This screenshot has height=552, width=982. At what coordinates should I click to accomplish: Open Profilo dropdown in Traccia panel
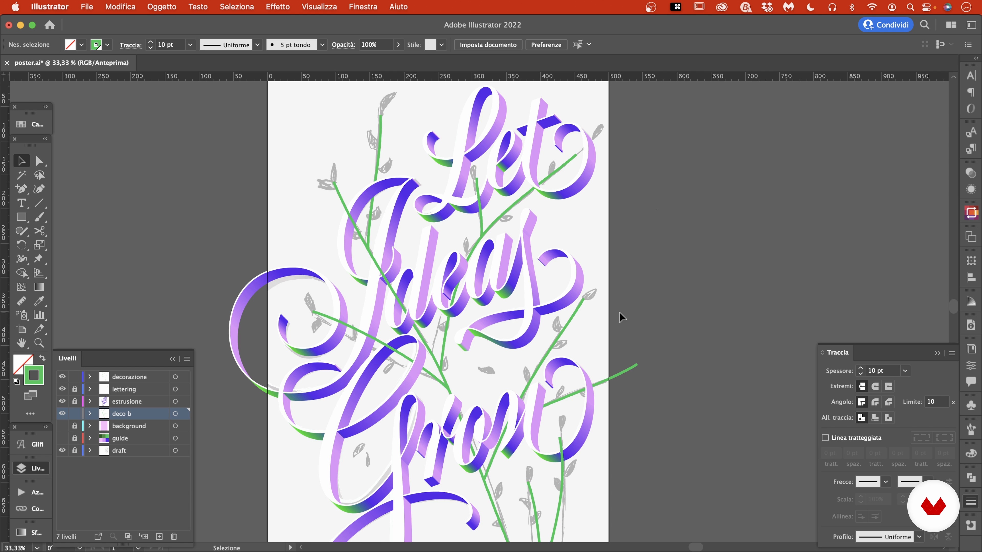[919, 536]
